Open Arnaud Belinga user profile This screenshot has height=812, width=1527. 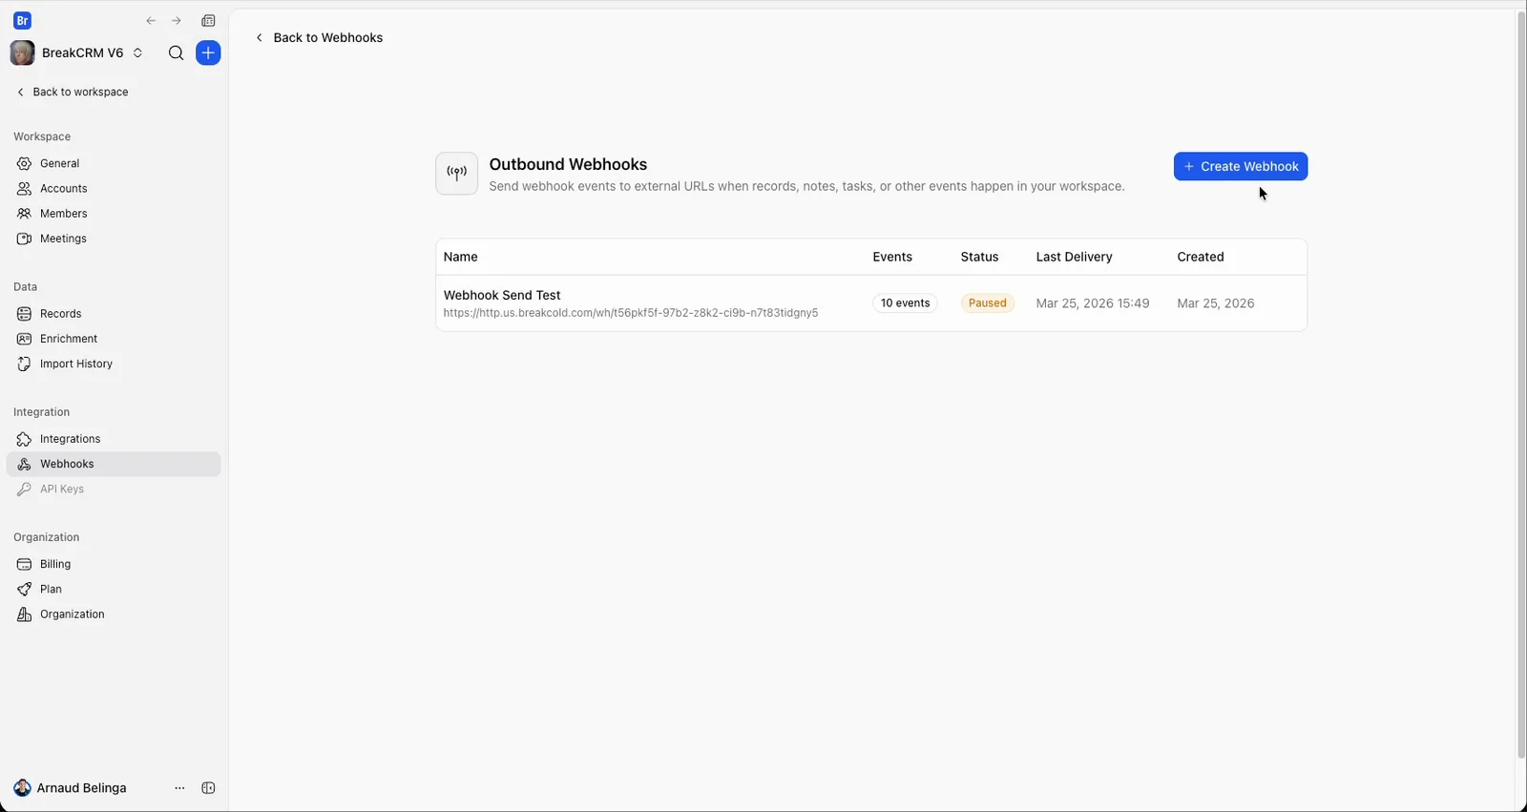point(70,788)
